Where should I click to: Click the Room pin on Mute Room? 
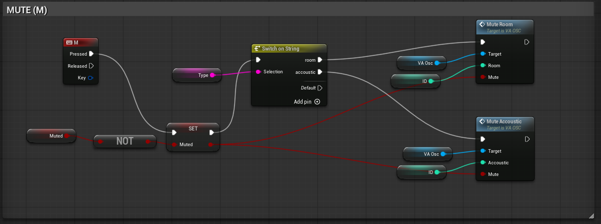(483, 65)
